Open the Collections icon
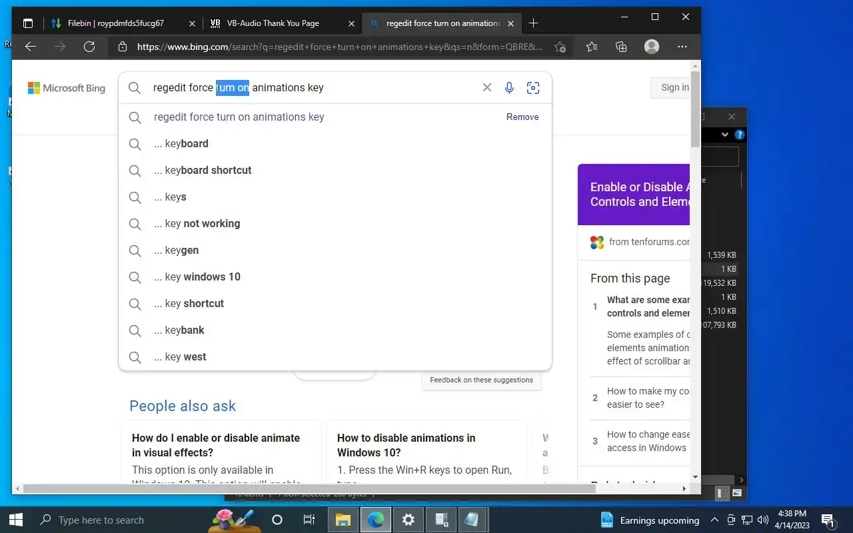This screenshot has width=853, height=533. point(621,47)
